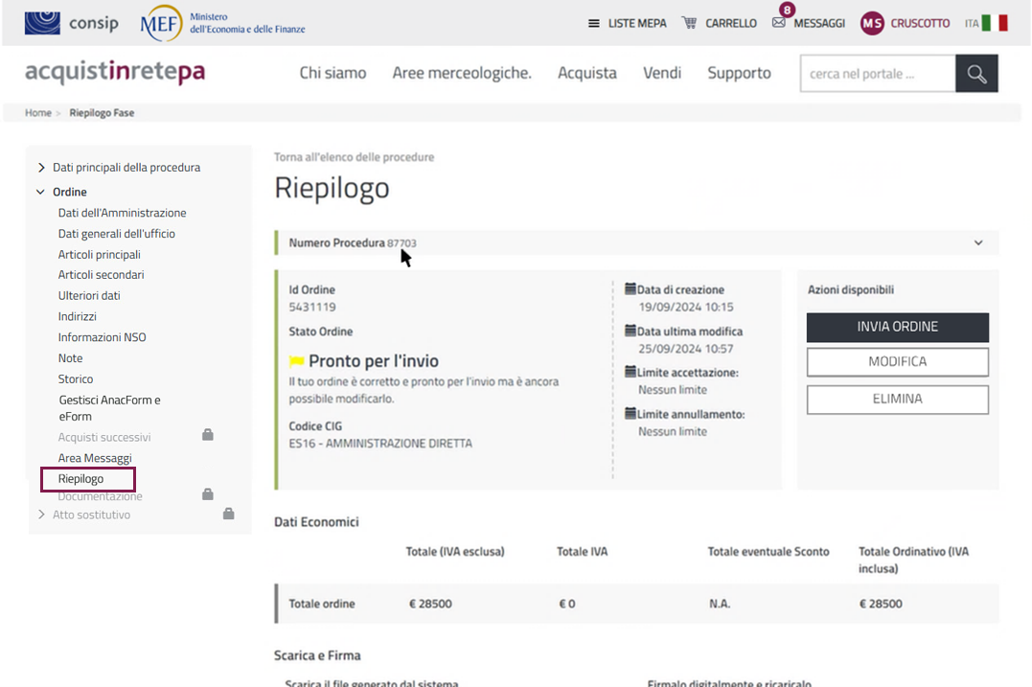Click the cerca nel portale search field
Viewport: 1032px width, 687px height.
tap(877, 74)
